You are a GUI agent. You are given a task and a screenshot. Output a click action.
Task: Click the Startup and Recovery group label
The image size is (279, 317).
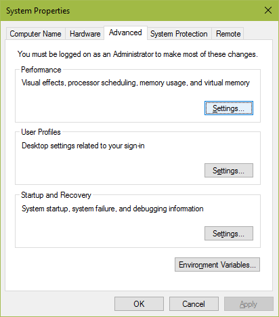tap(56, 195)
